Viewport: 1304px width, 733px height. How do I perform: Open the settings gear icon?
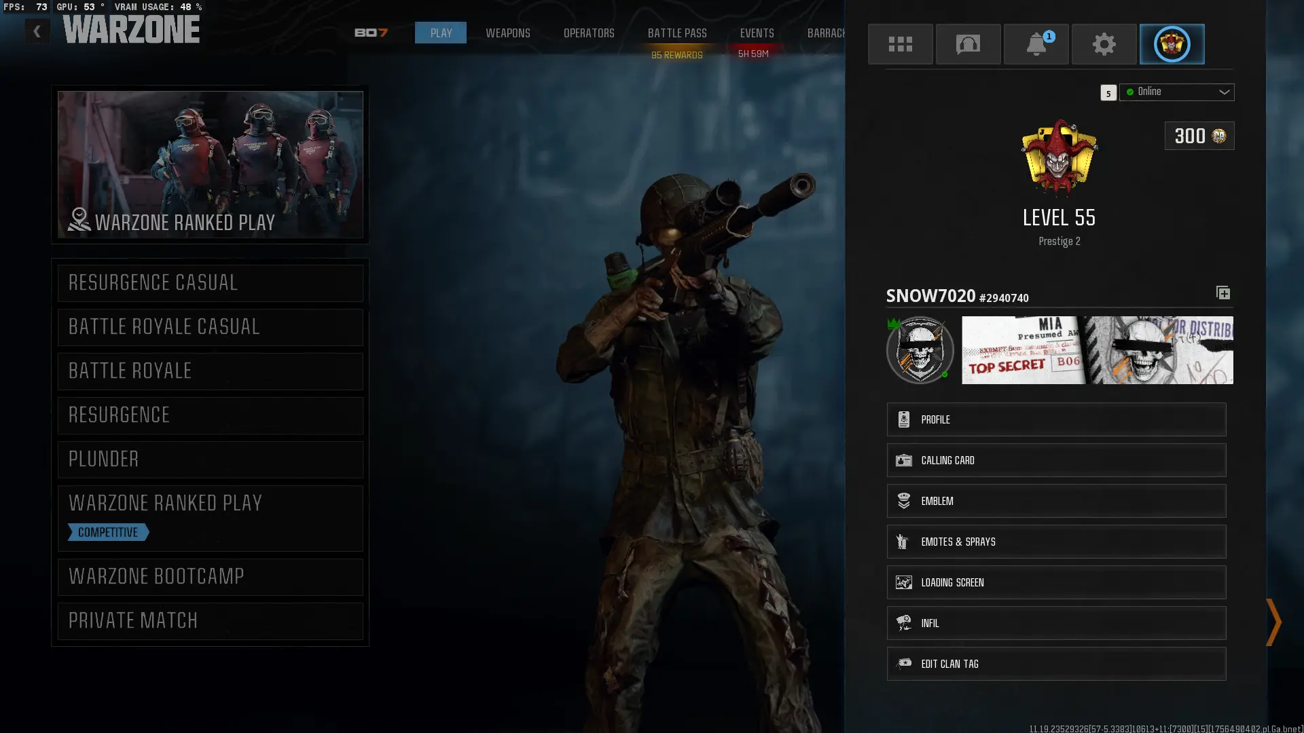coord(1104,44)
